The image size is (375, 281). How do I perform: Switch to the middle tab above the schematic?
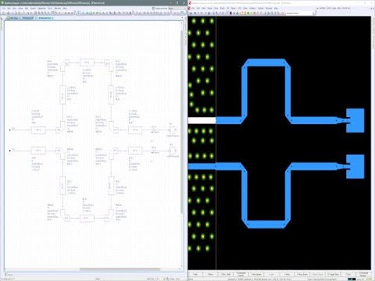(28, 18)
